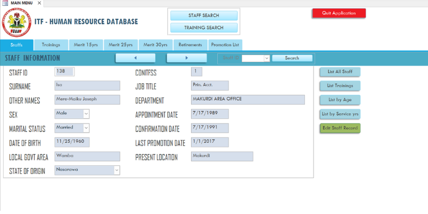
Task: Click the TRAINING SEARCH button
Action: (203, 28)
